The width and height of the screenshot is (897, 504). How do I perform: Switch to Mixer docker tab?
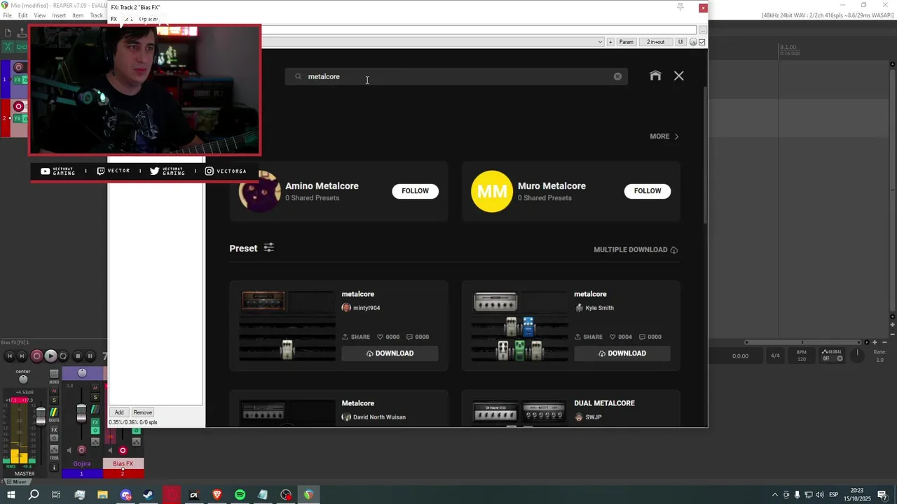tap(16, 482)
